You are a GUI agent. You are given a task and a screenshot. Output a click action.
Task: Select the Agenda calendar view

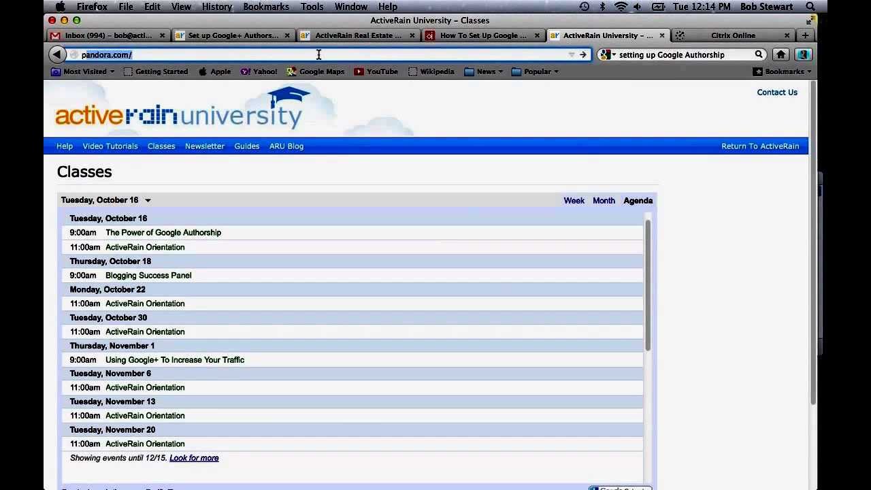pos(638,201)
